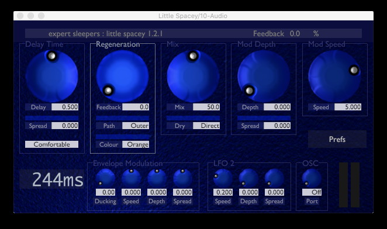Click the expert sleepers little spacey title

click(105, 33)
